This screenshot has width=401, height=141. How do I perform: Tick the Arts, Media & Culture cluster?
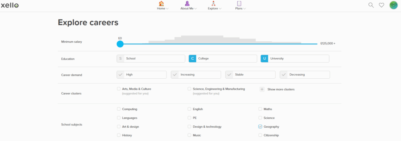click(x=119, y=89)
